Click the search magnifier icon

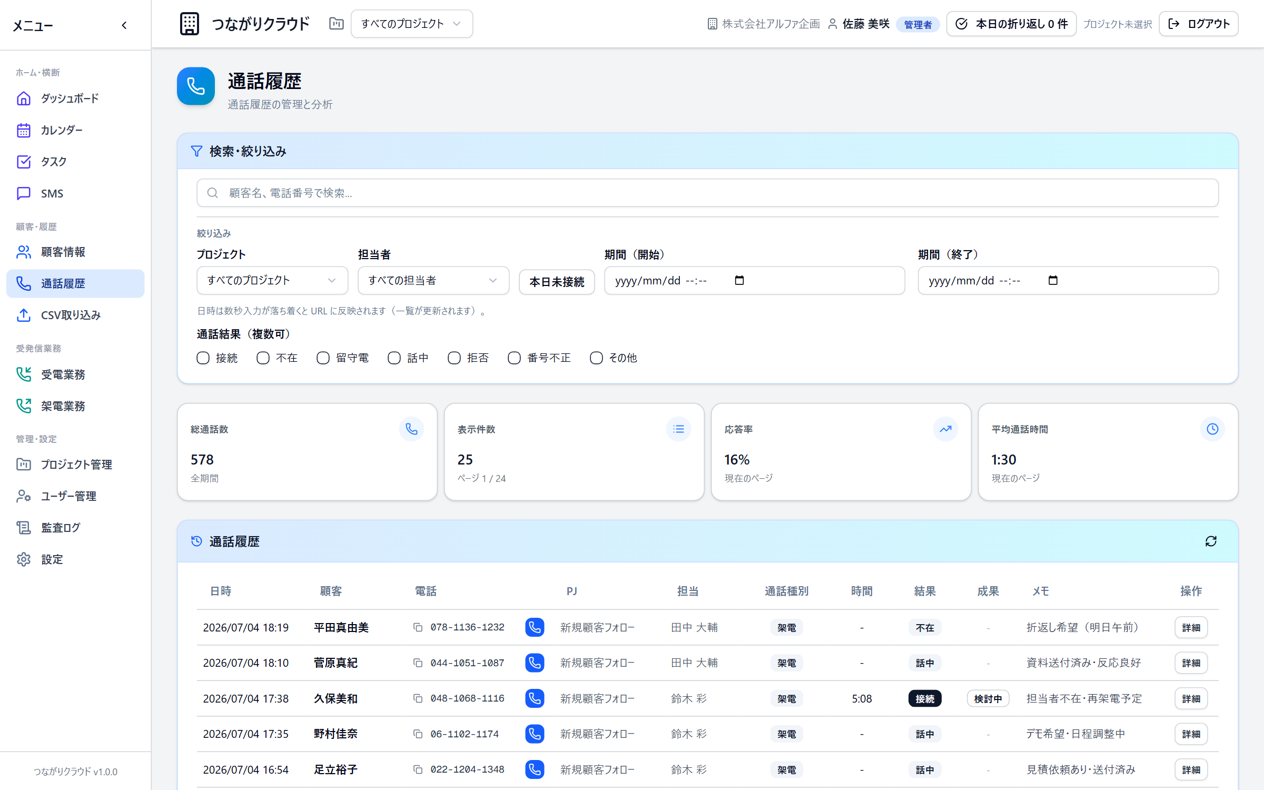(x=212, y=193)
